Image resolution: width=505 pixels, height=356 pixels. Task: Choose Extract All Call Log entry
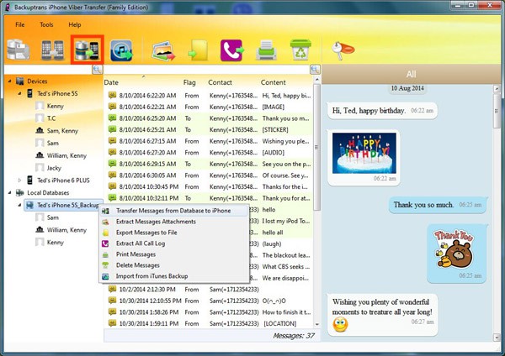point(174,243)
